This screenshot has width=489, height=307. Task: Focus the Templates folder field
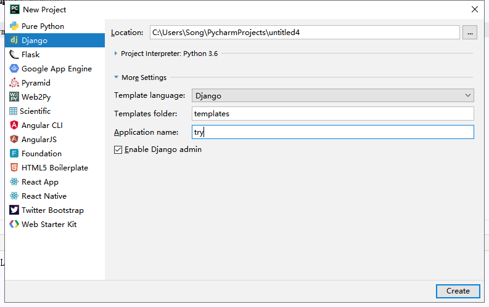(x=333, y=114)
